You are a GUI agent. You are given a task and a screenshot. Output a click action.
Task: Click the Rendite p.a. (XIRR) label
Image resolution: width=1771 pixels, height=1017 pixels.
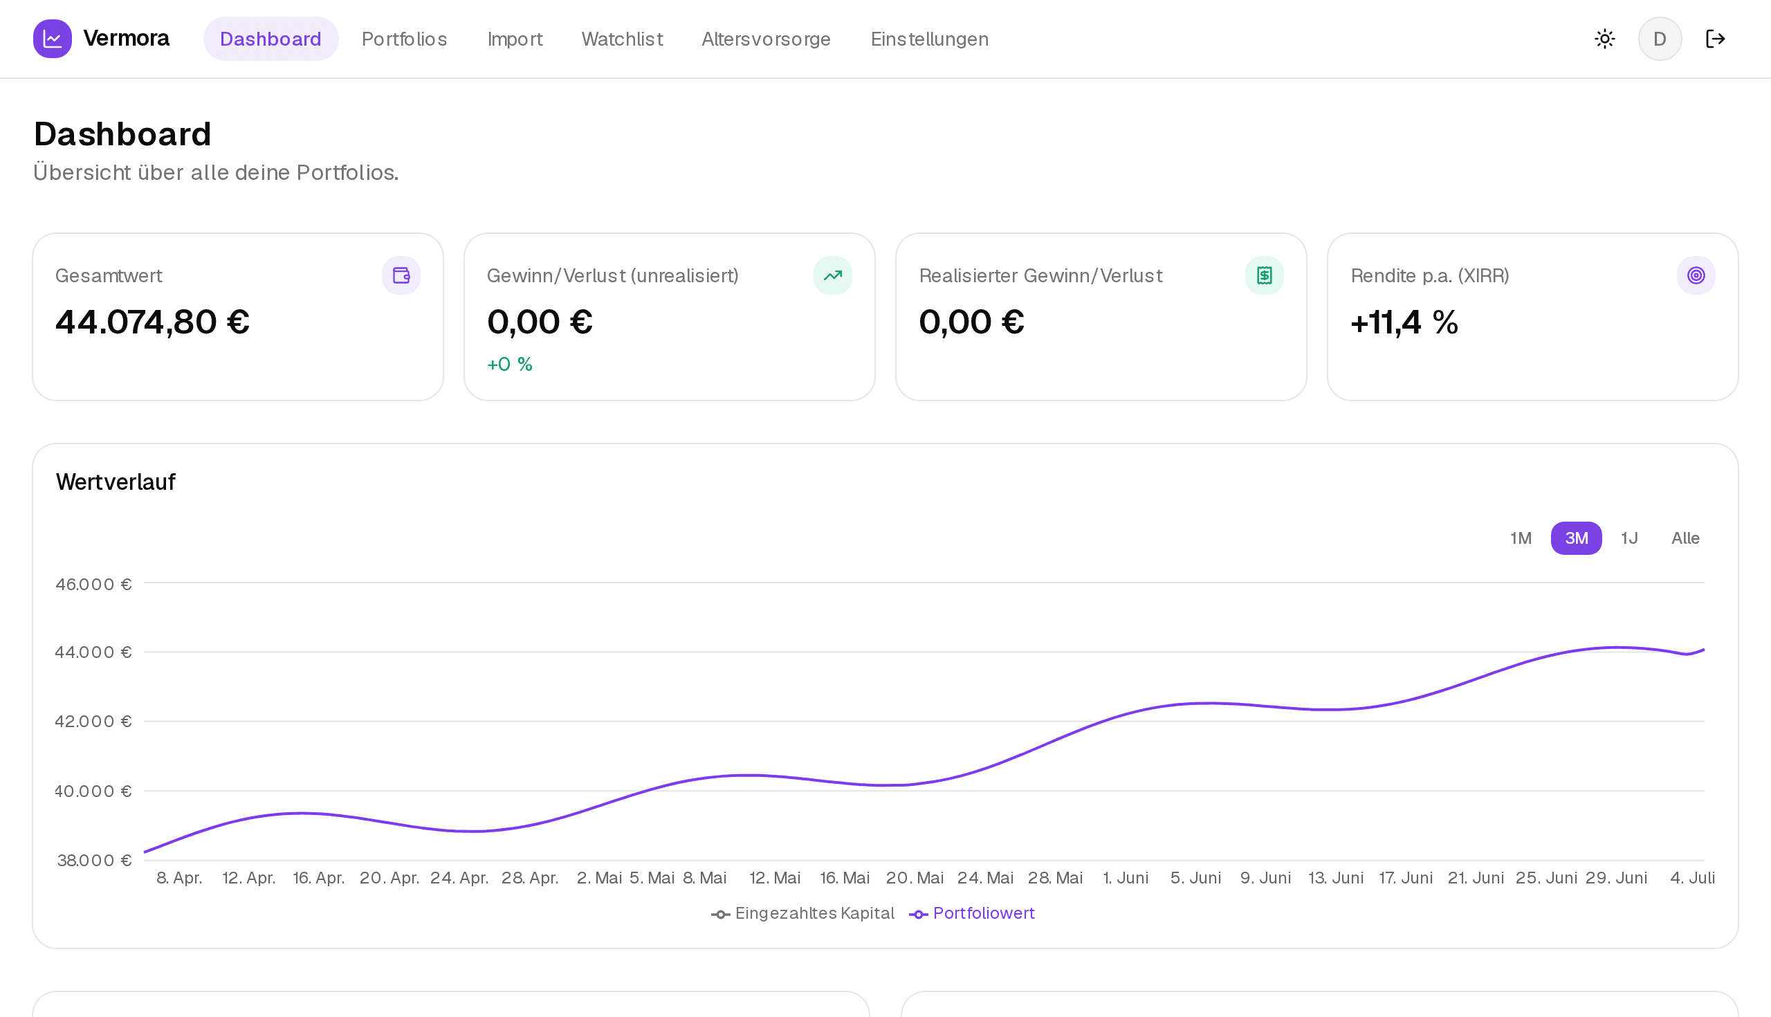1430,276
